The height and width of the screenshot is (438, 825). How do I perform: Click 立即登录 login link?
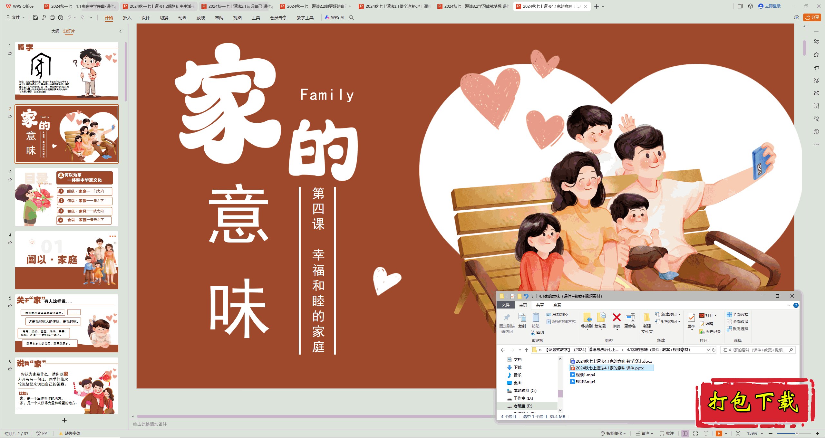tap(772, 6)
